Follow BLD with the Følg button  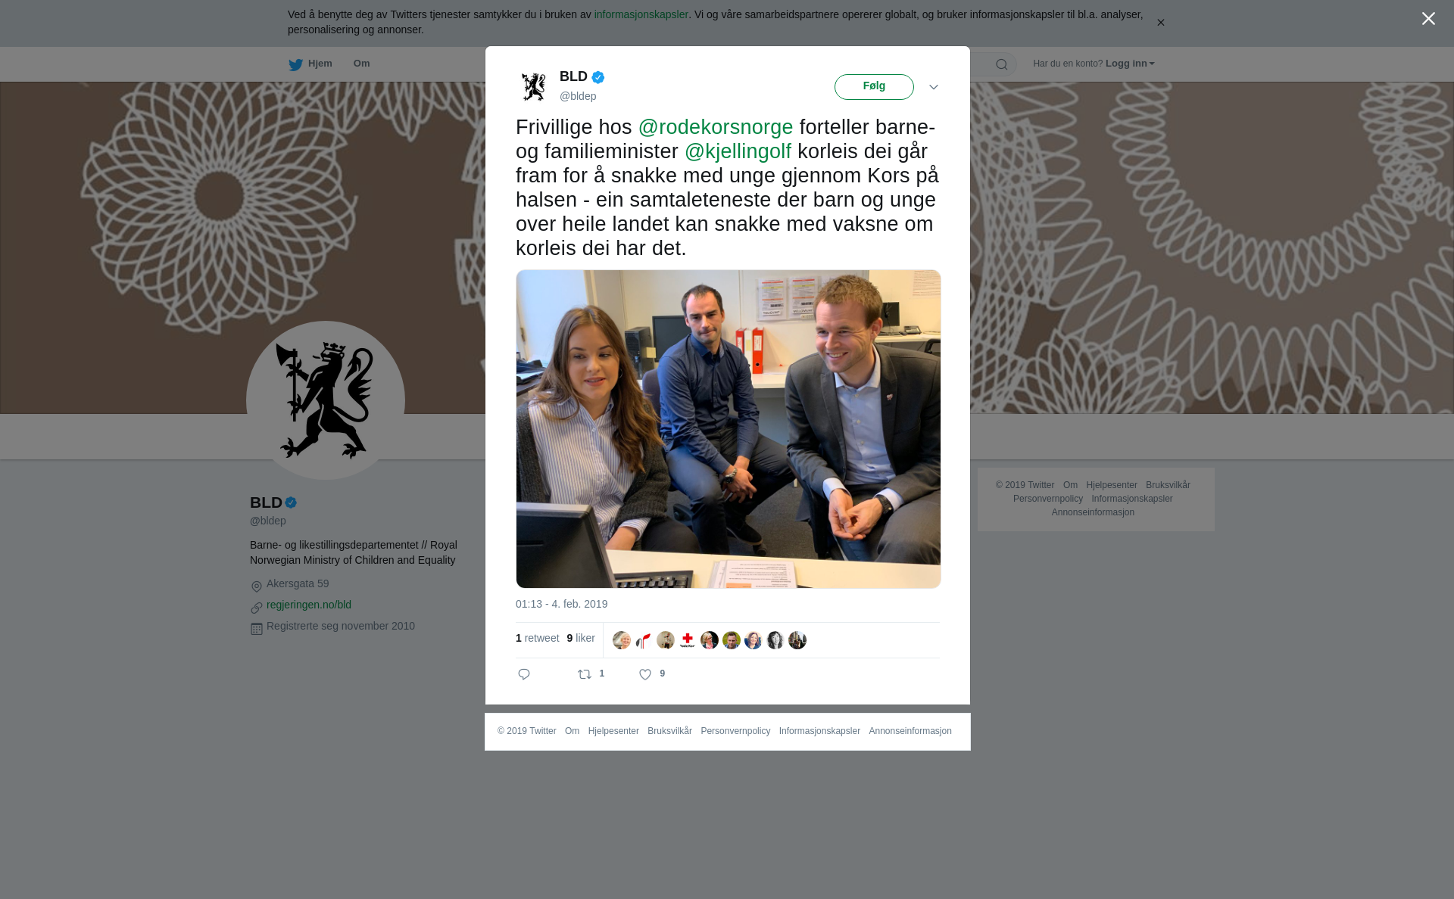(x=874, y=87)
